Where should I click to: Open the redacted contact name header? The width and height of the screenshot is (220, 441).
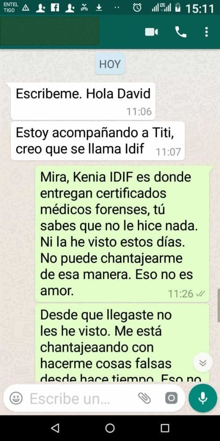pyautogui.click(x=50, y=31)
